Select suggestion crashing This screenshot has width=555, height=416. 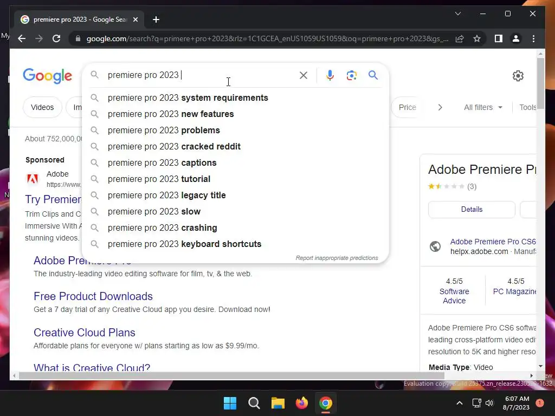coord(235,228)
